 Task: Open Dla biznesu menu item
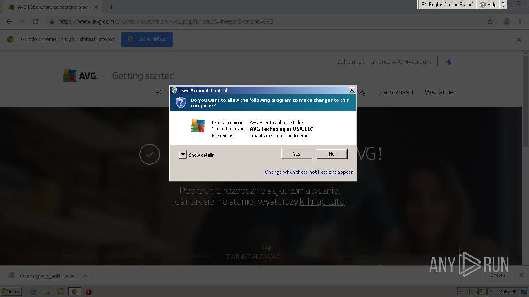tap(395, 92)
